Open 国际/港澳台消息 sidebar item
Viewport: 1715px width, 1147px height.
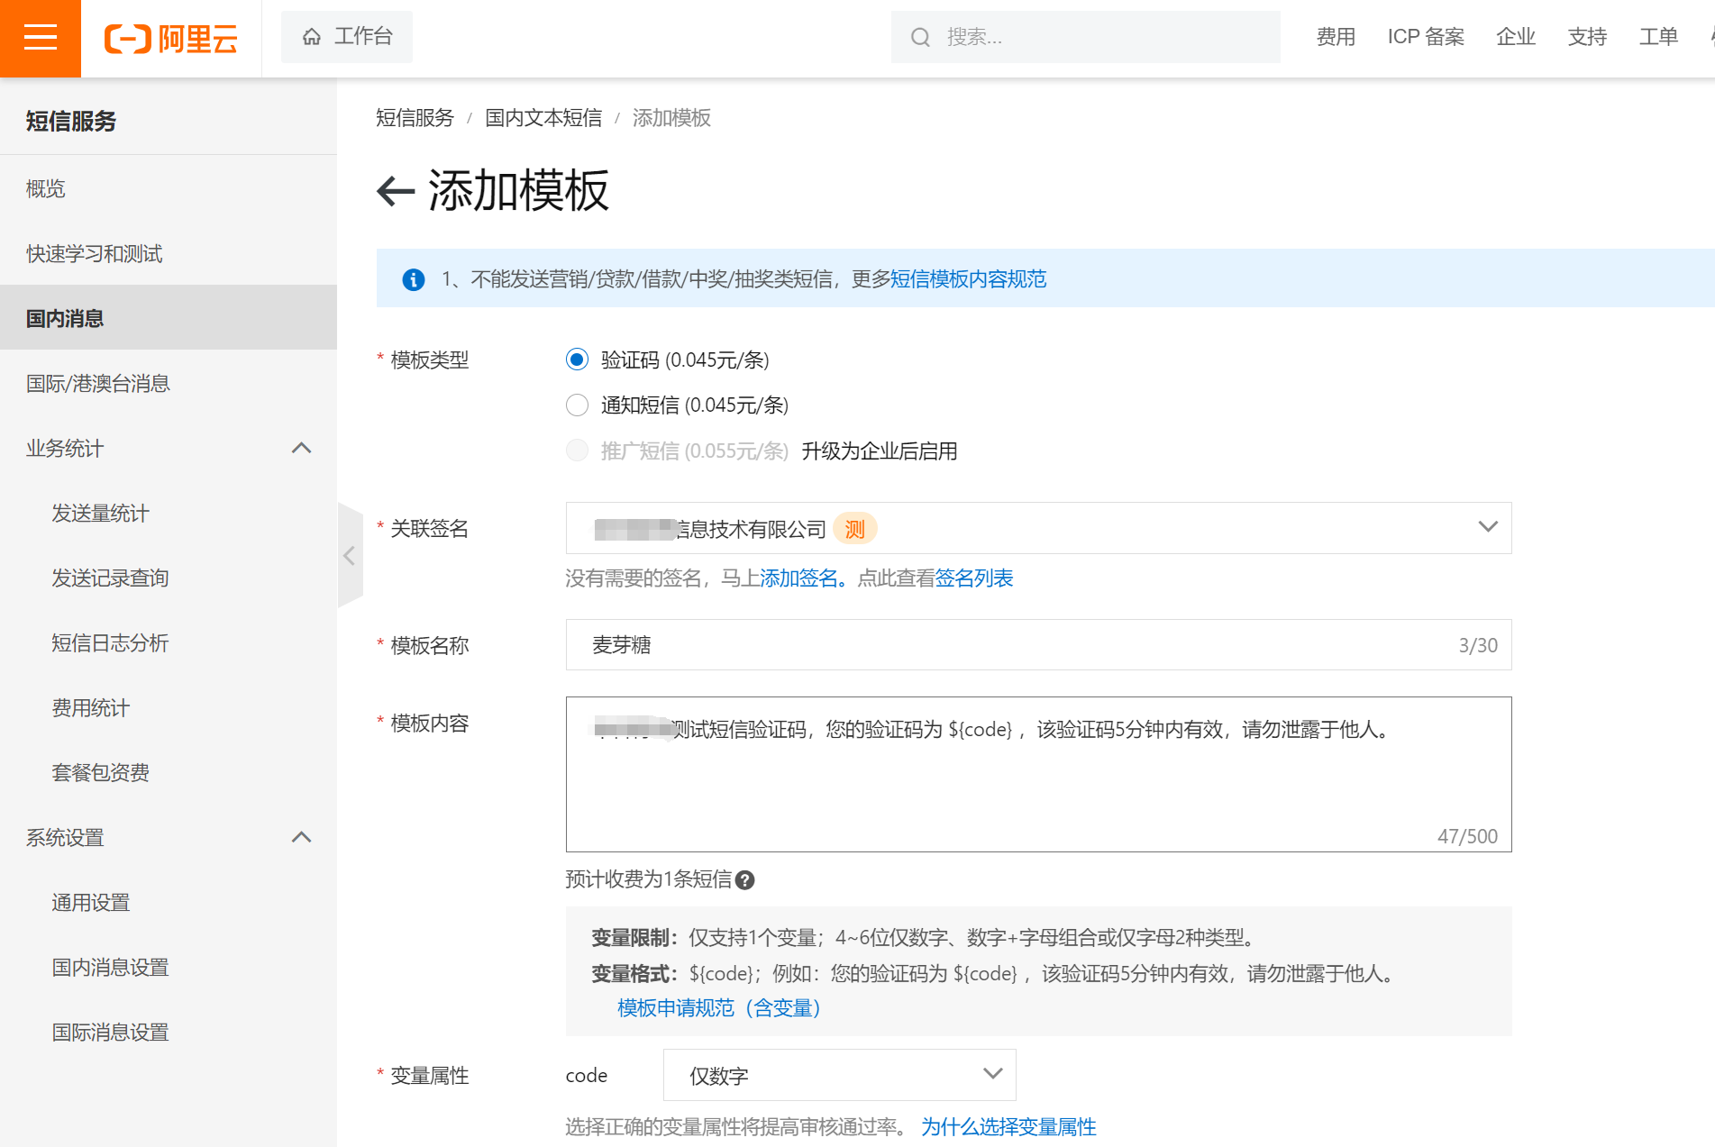[x=169, y=383]
